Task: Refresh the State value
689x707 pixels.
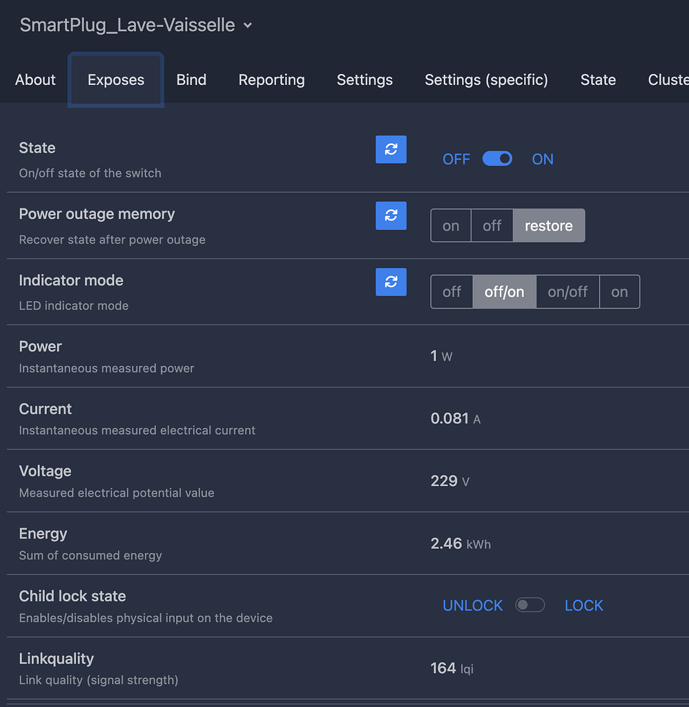Action: [x=391, y=149]
